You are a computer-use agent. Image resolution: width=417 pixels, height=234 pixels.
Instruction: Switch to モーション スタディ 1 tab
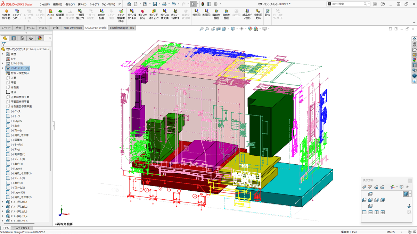pyautogui.click(x=21, y=228)
